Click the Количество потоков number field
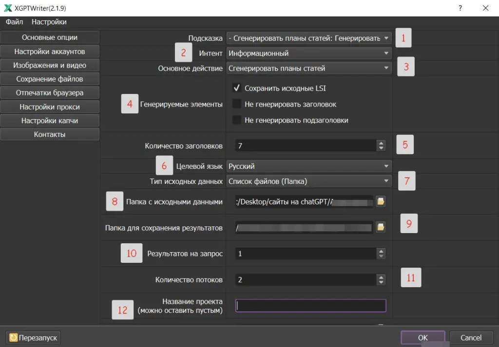This screenshot has height=347, width=499. click(x=306, y=280)
